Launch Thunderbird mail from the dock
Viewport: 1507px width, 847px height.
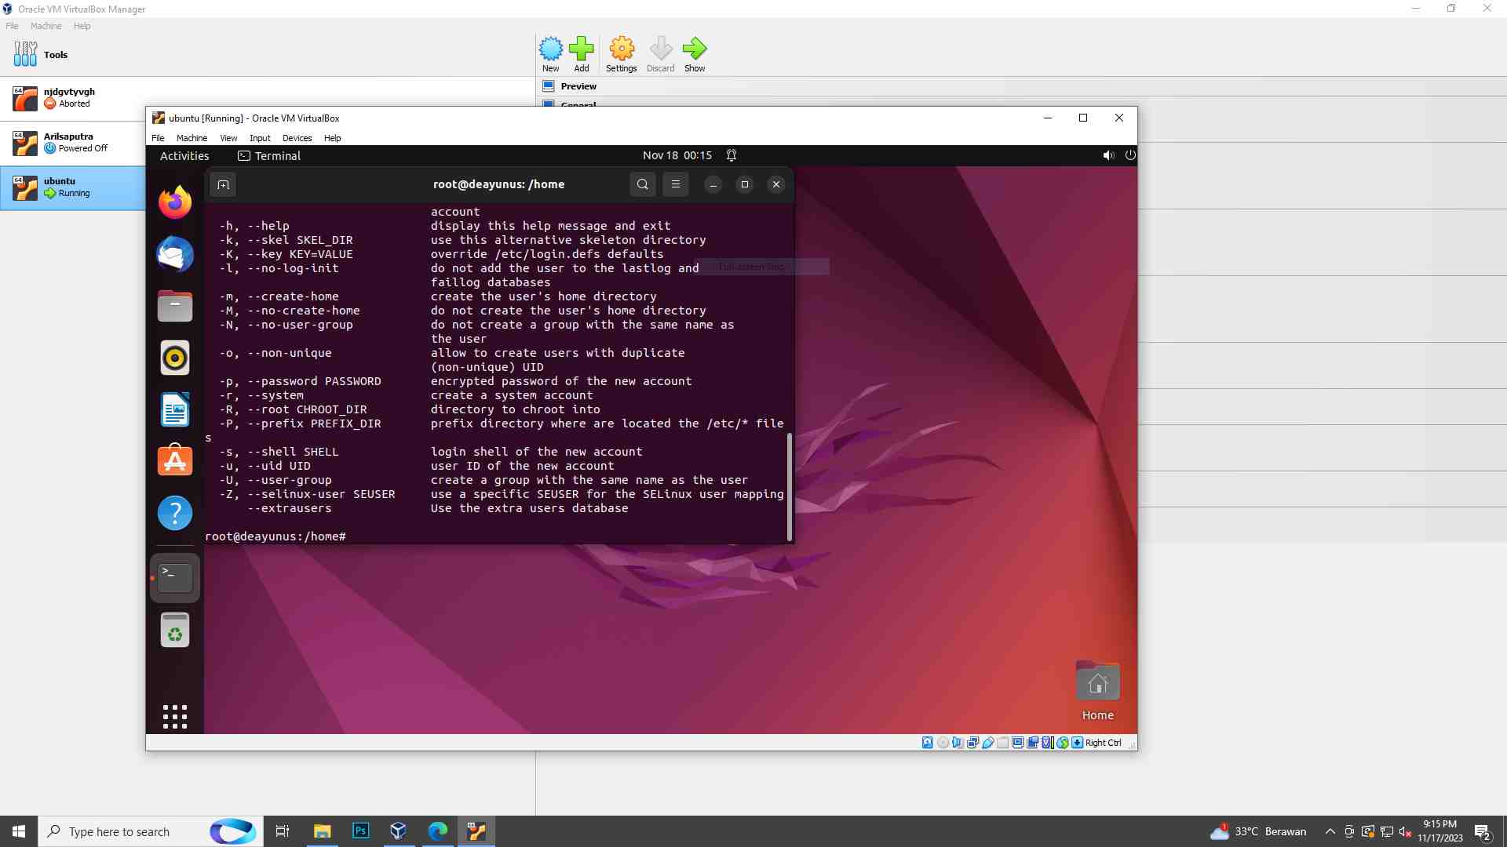175,254
